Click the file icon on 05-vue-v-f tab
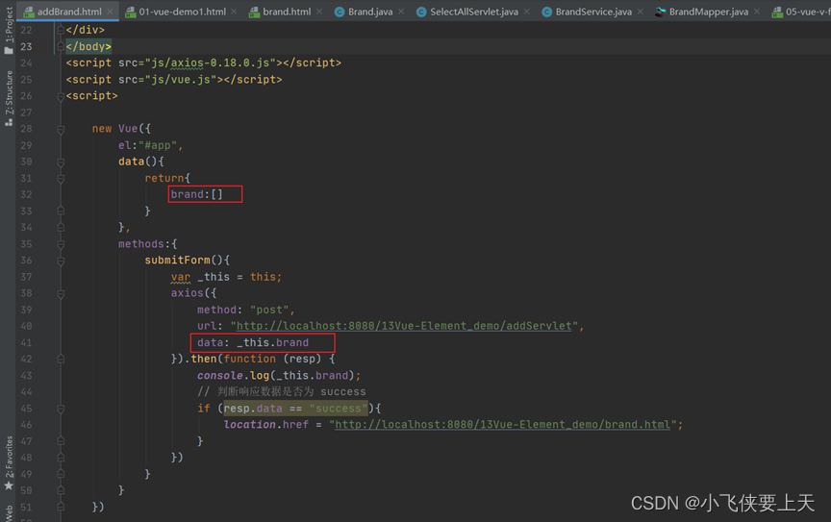Screen dimensions: 831x522 [777, 12]
